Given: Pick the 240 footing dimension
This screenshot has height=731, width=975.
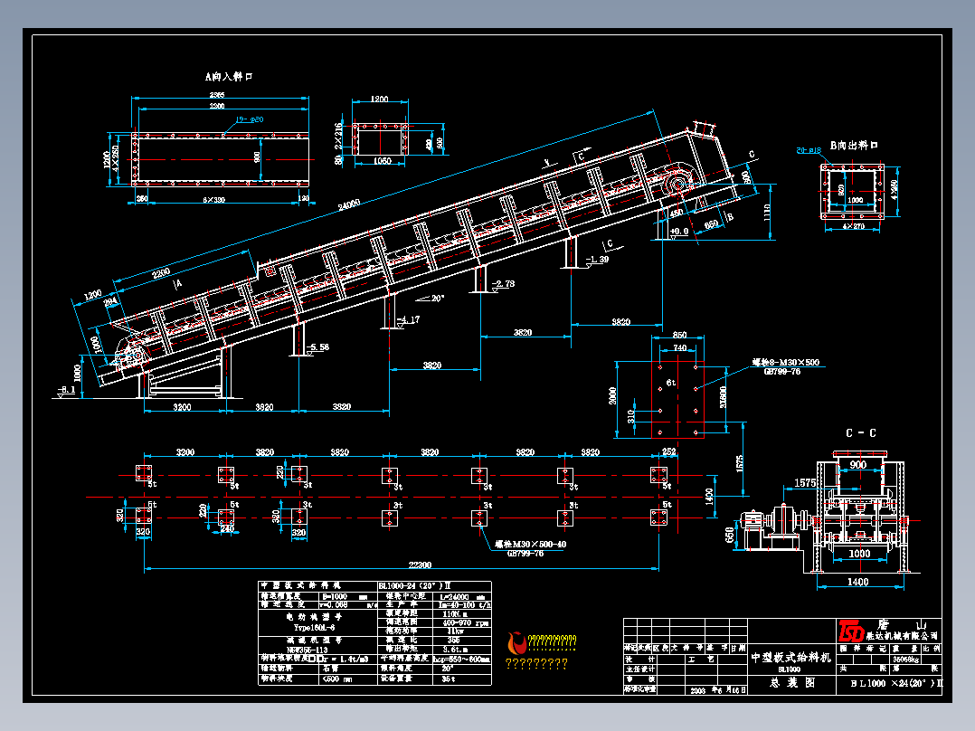Looking at the screenshot, I should coord(227,529).
